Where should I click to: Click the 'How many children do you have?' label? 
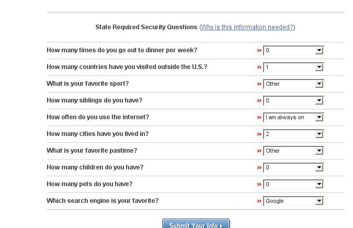[95, 167]
